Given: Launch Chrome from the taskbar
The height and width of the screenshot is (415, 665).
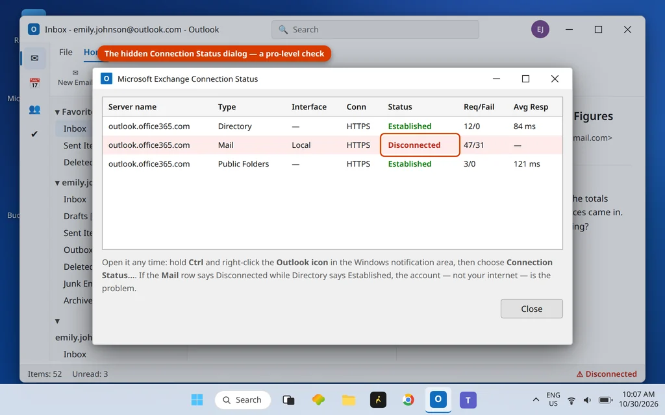Looking at the screenshot, I should pyautogui.click(x=408, y=399).
